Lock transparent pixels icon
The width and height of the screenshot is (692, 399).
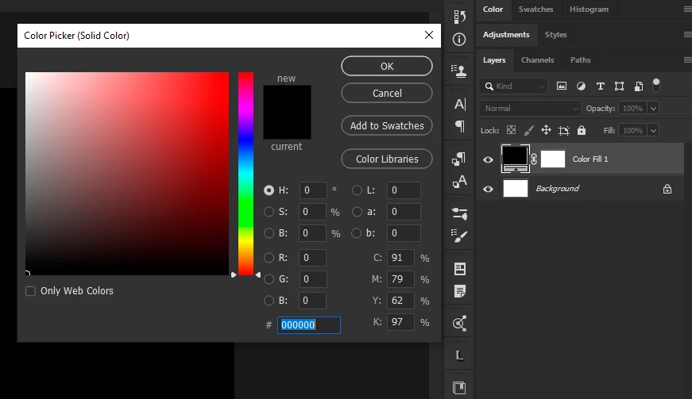pyautogui.click(x=511, y=130)
